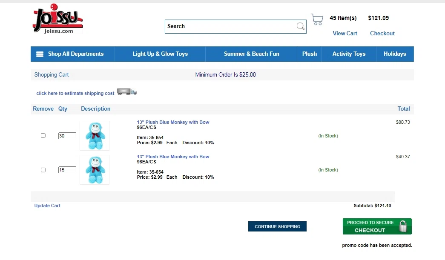The image size is (445, 260).
Task: Open the Light Up & Glow Toys menu
Action: tap(160, 54)
